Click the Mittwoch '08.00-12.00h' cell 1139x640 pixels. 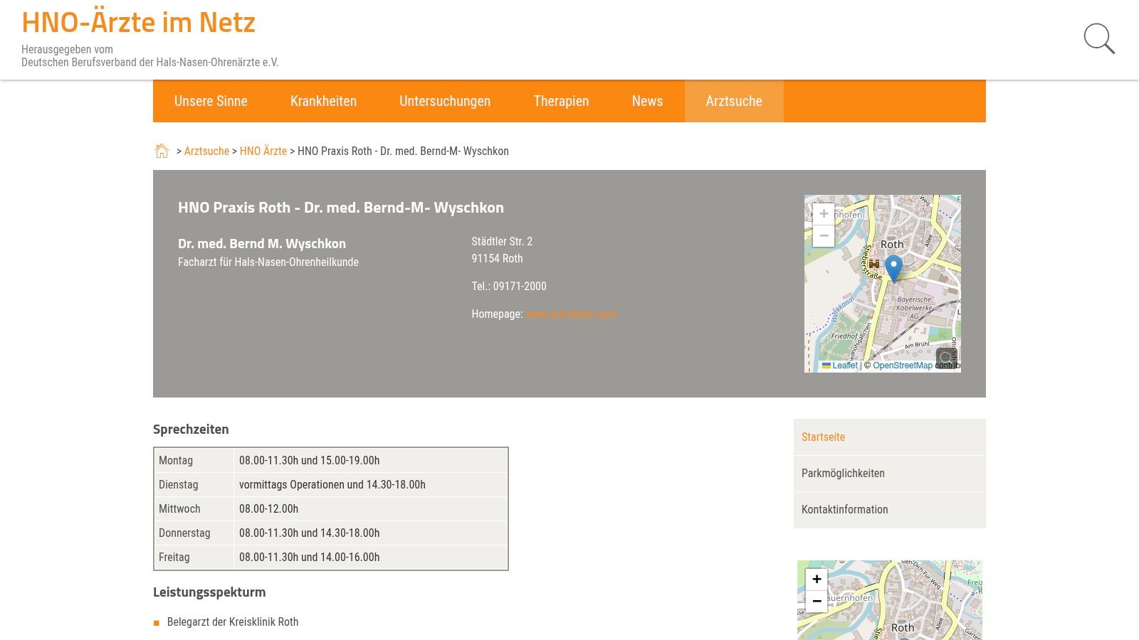pyautogui.click(x=370, y=508)
